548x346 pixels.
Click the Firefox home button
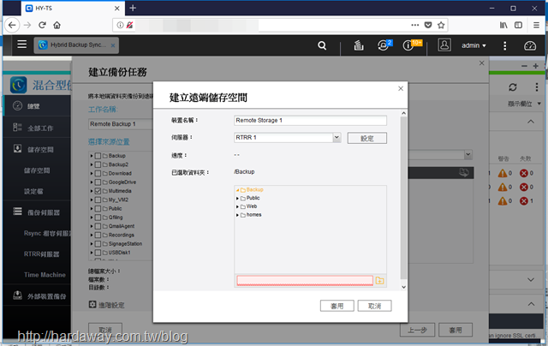pos(57,25)
